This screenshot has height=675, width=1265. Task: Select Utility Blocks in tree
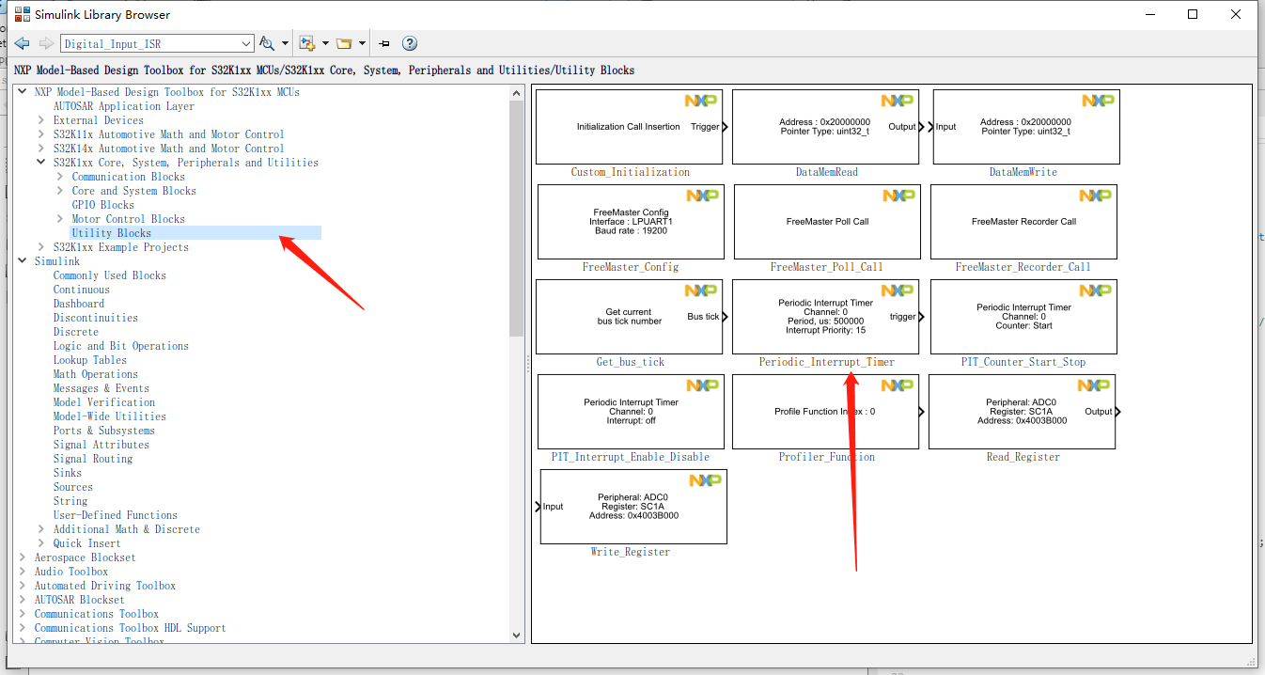pyautogui.click(x=112, y=233)
